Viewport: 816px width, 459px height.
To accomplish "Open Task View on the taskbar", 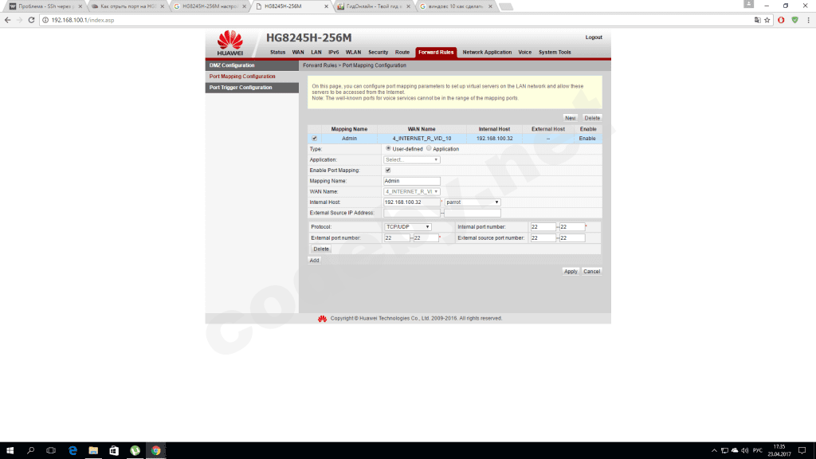I will (51, 451).
